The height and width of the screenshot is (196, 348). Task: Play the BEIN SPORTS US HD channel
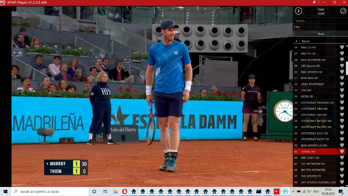[319, 146]
